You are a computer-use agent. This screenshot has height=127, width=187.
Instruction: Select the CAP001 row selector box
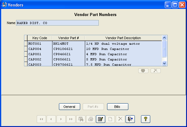point(26,54)
